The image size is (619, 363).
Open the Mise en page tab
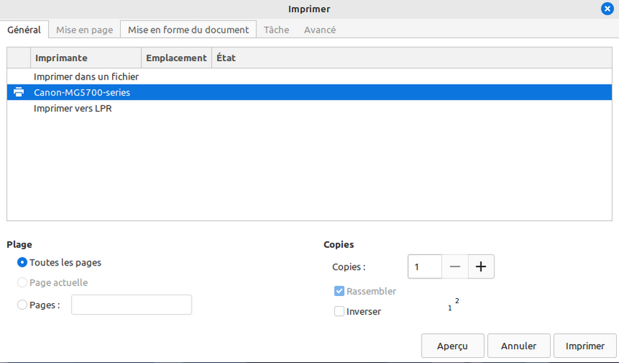[84, 30]
